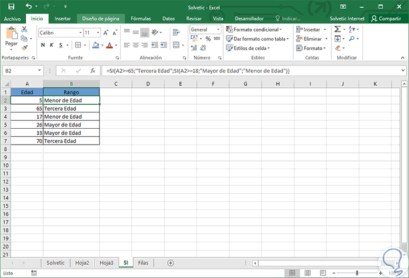
Task: Toggle middle vertical alignment
Action: (x=136, y=32)
